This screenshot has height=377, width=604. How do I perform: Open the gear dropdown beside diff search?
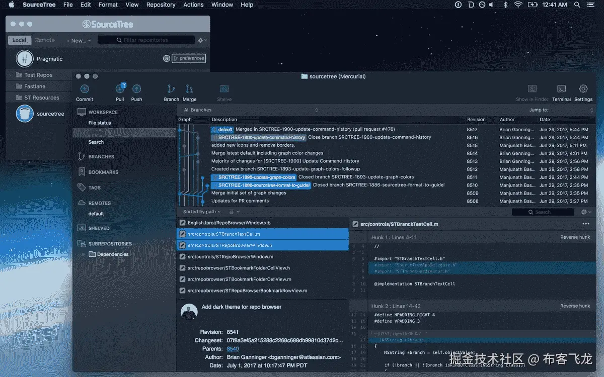point(586,212)
